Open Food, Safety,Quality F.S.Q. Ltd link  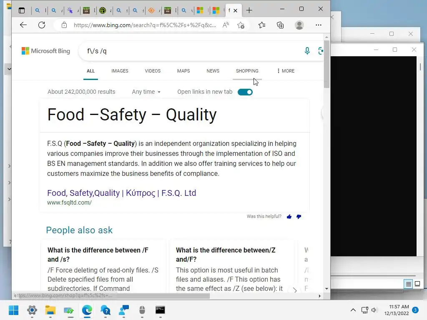point(122,193)
